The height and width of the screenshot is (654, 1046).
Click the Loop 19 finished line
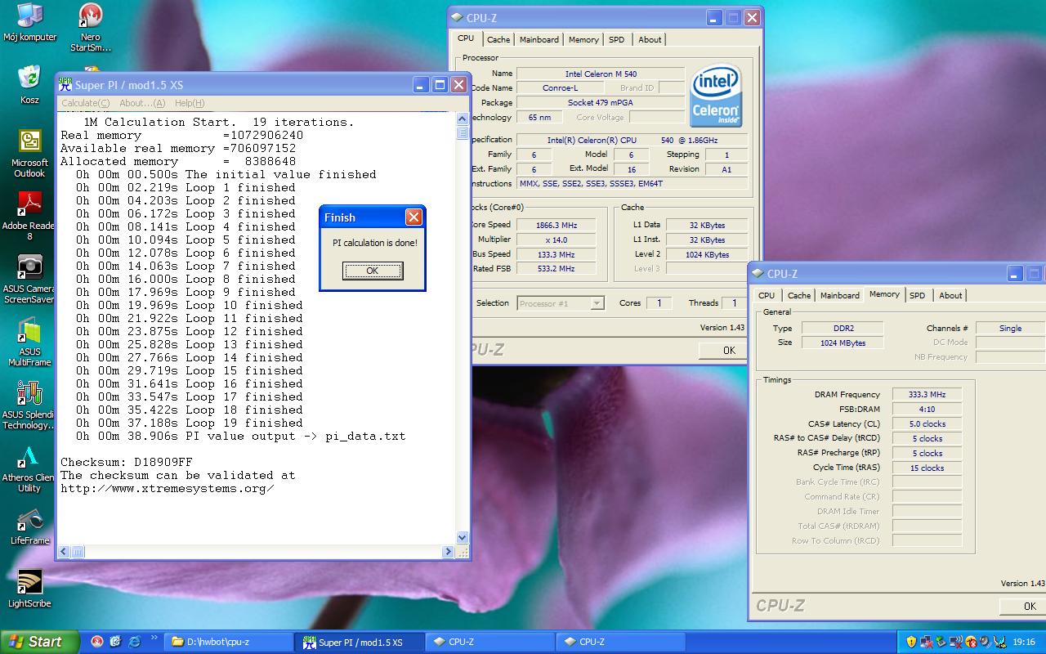pyautogui.click(x=190, y=423)
